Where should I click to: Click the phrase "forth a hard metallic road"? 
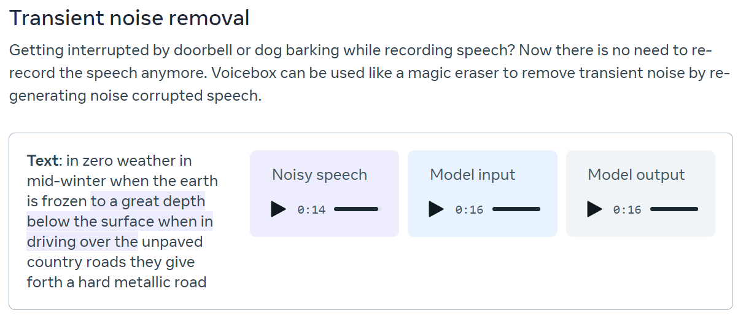point(117,282)
